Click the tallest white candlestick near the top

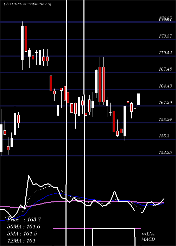point(22,43)
